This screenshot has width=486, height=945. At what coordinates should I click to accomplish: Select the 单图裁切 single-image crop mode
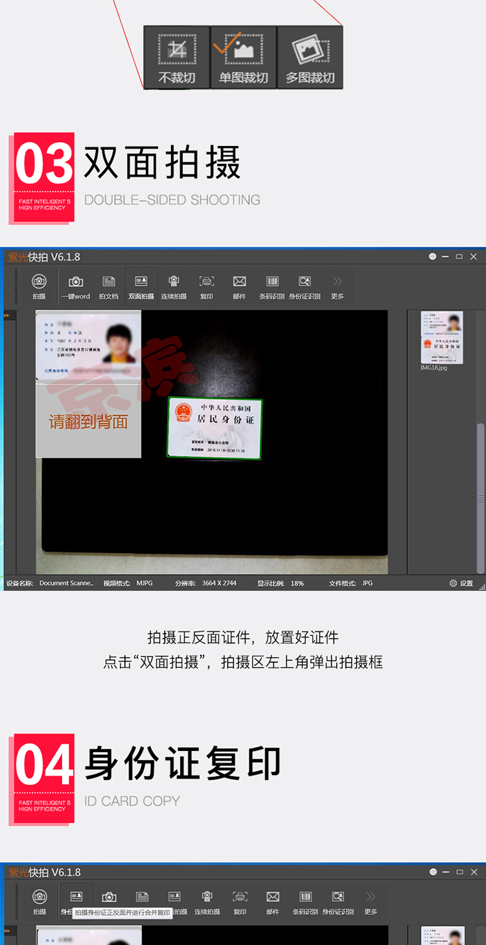[243, 57]
